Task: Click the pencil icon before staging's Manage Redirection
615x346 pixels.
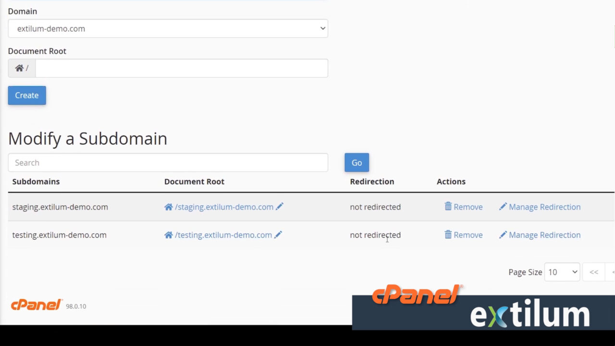Action: coord(503,207)
